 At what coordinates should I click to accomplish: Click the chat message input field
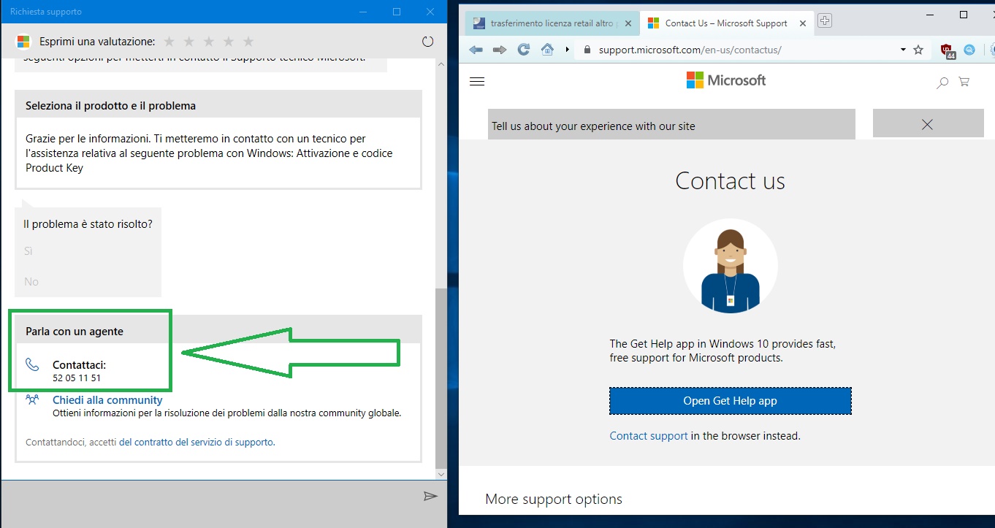(212, 504)
